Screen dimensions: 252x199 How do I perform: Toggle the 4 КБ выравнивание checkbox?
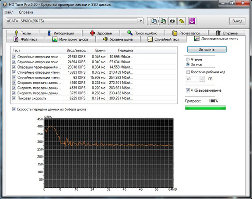188,90
